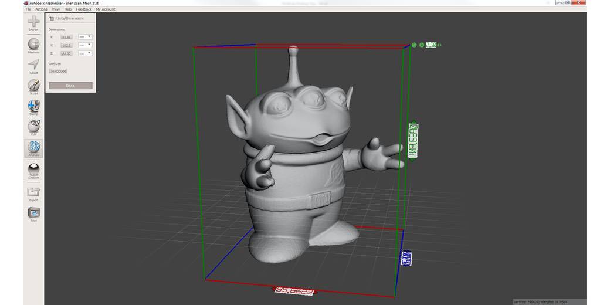Click the first green circle icon by bounding box corner

point(414,45)
